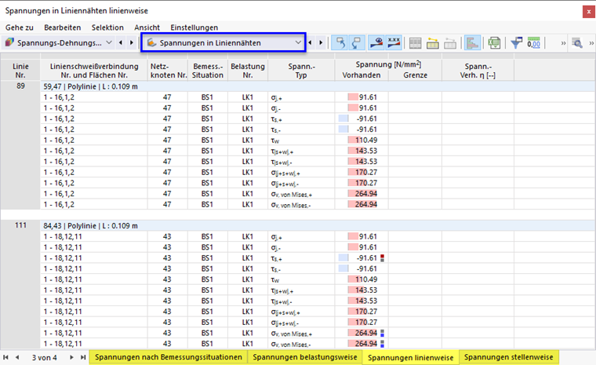The width and height of the screenshot is (596, 365).
Task: Click the Spann.-Verh. η column header
Action: (478, 71)
